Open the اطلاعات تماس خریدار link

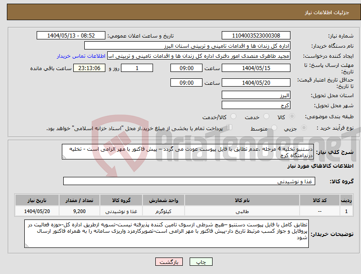[x=81, y=56]
